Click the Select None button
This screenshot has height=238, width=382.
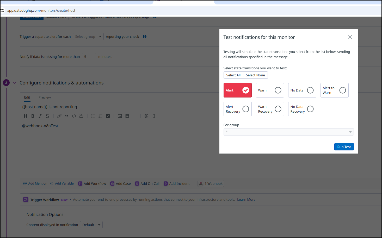point(255,75)
